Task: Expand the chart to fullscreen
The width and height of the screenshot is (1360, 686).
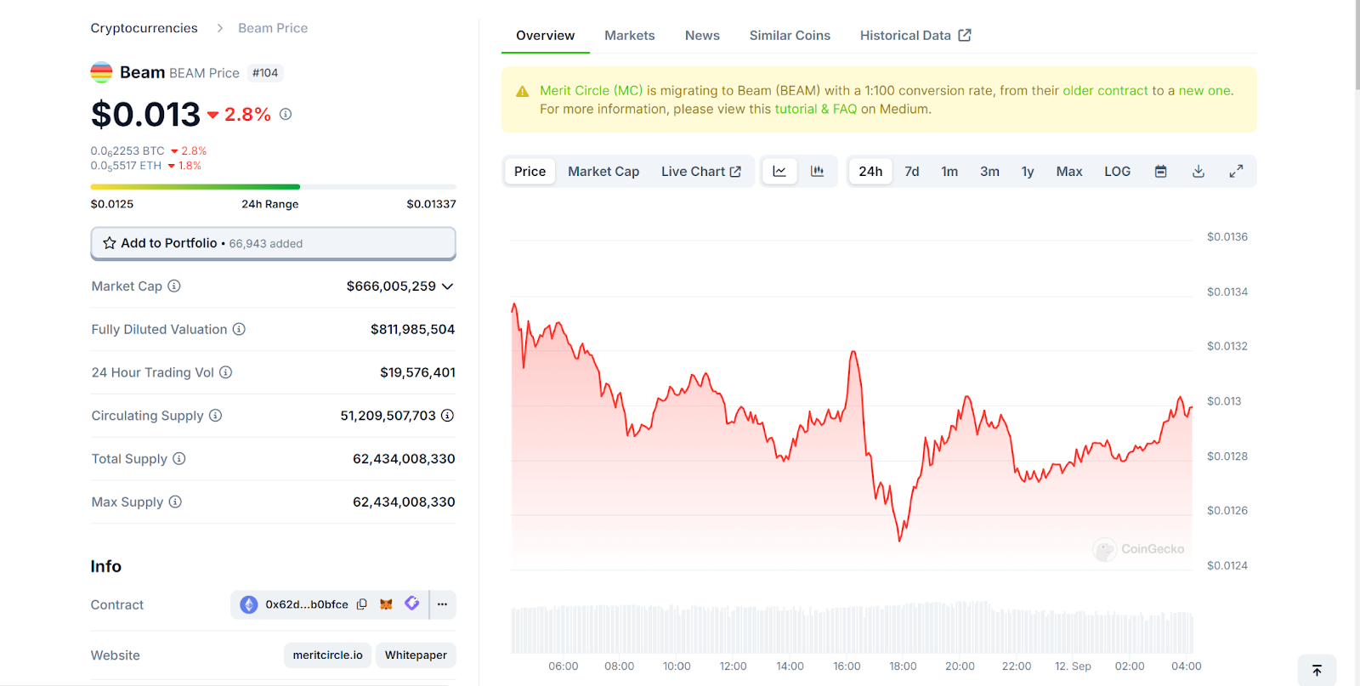Action: (x=1237, y=172)
